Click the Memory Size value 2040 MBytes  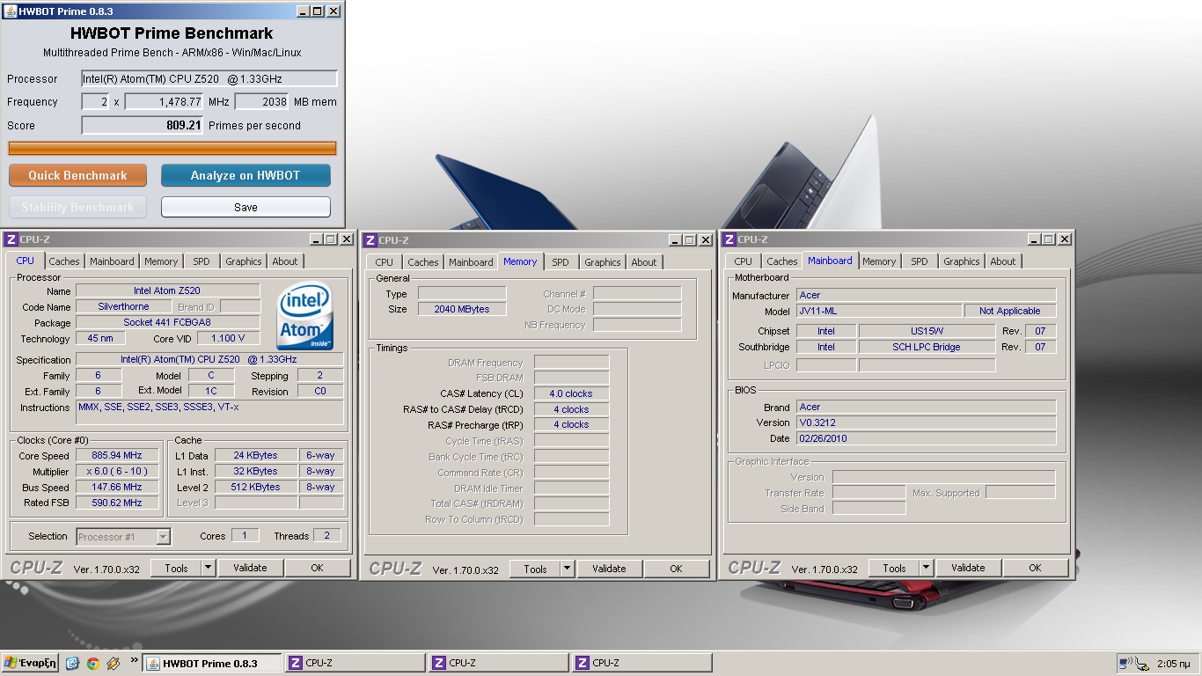pos(462,309)
